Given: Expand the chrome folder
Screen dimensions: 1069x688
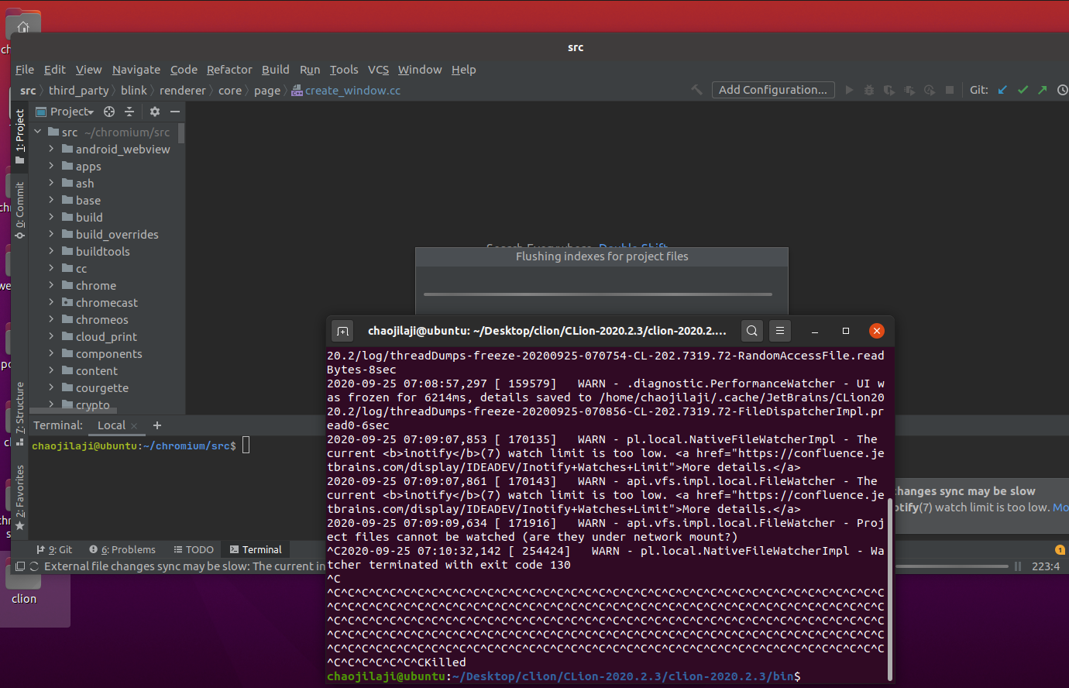Looking at the screenshot, I should click(51, 285).
